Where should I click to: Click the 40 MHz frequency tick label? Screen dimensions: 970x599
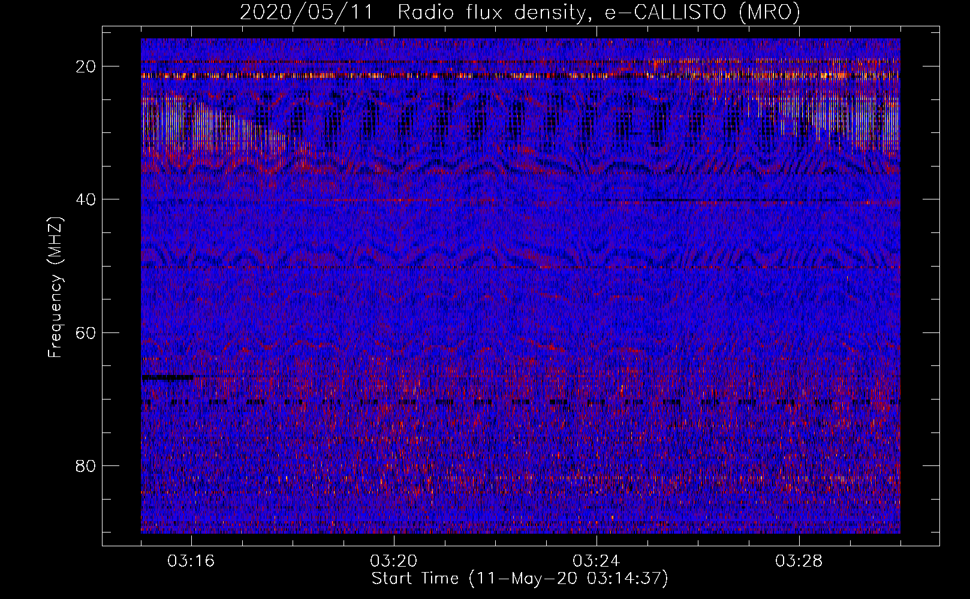pos(86,199)
